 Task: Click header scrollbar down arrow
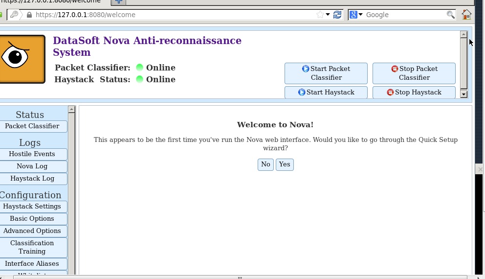(463, 94)
